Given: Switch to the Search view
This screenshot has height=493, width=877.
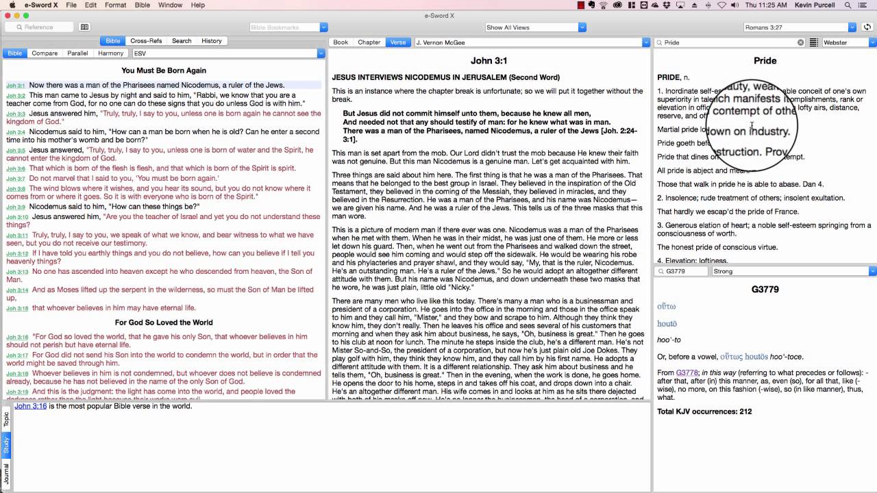Looking at the screenshot, I should click(x=182, y=41).
